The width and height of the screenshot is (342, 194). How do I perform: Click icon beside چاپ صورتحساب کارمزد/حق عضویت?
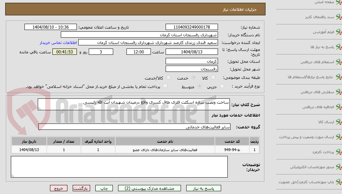point(339,182)
